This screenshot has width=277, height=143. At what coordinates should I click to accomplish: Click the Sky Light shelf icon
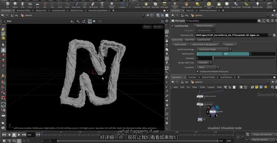[x=219, y=5]
